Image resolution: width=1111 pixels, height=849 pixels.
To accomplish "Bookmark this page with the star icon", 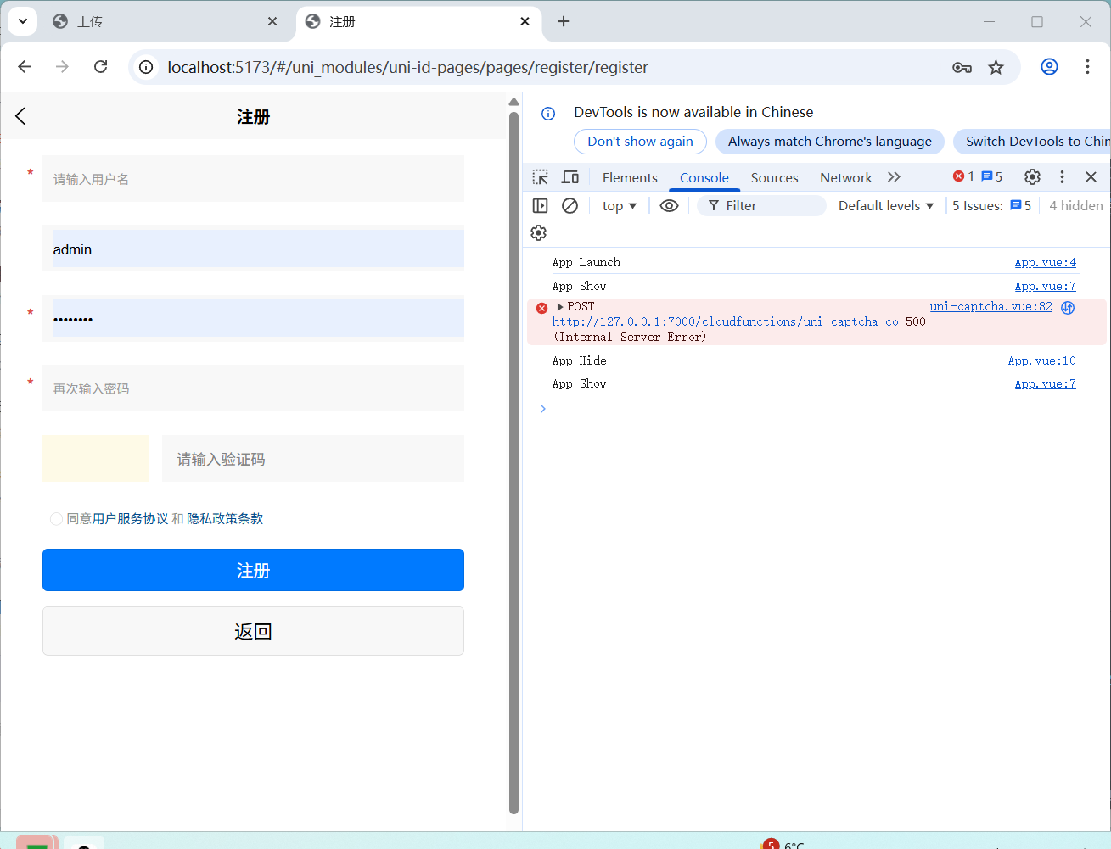I will click(x=996, y=67).
